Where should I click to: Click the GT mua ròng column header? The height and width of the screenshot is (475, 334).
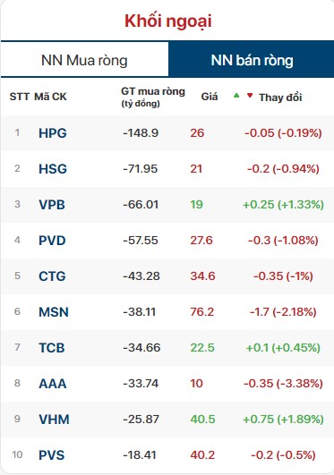tap(153, 97)
